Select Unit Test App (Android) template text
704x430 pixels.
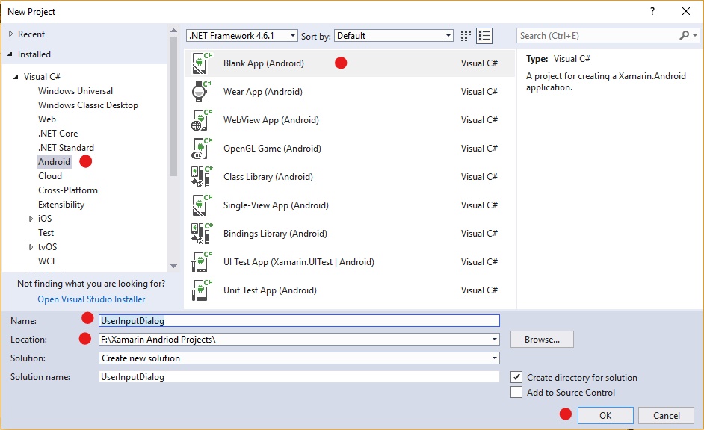270,290
